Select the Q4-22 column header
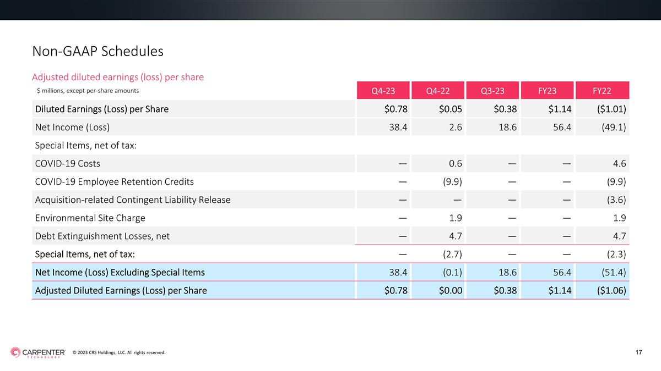This screenshot has width=661, height=371. [x=437, y=90]
